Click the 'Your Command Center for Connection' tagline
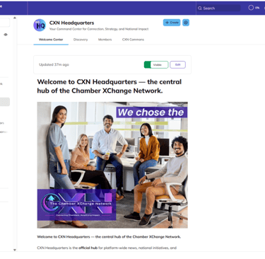 coord(99,29)
